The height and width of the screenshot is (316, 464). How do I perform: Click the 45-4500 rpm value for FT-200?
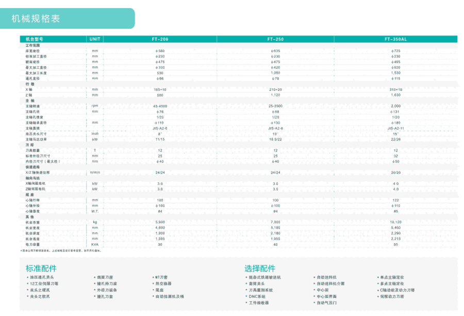(x=160, y=105)
